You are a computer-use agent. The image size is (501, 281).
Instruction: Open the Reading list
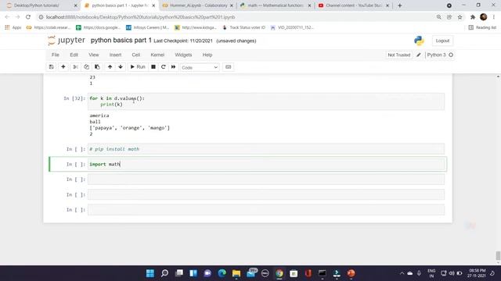tap(482, 27)
